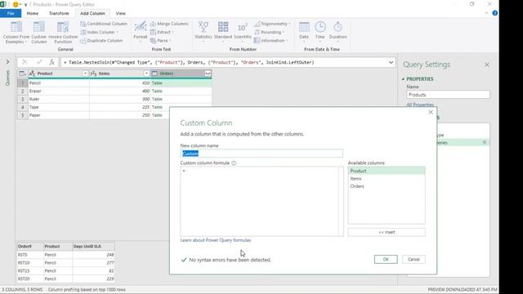Open the Parse option
This screenshot has width=523, height=294.
pyautogui.click(x=160, y=41)
